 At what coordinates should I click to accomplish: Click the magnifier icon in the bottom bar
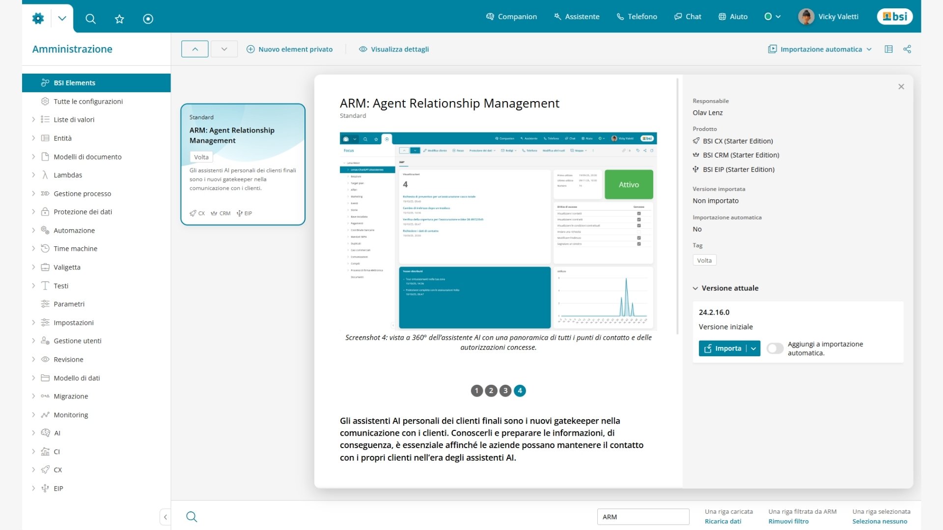pyautogui.click(x=192, y=517)
